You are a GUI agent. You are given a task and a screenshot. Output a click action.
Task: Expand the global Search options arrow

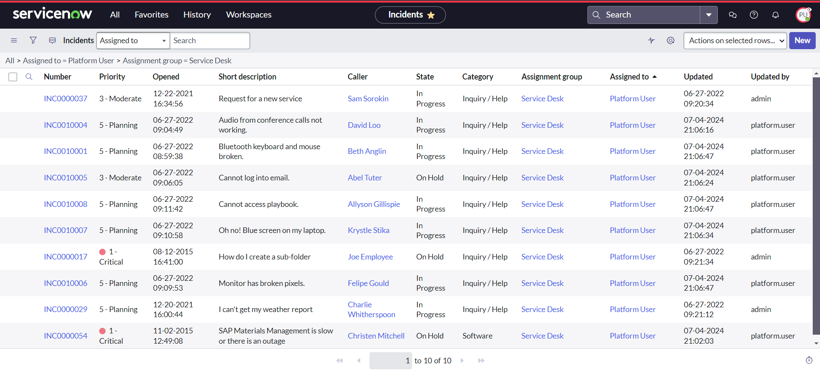(x=708, y=15)
